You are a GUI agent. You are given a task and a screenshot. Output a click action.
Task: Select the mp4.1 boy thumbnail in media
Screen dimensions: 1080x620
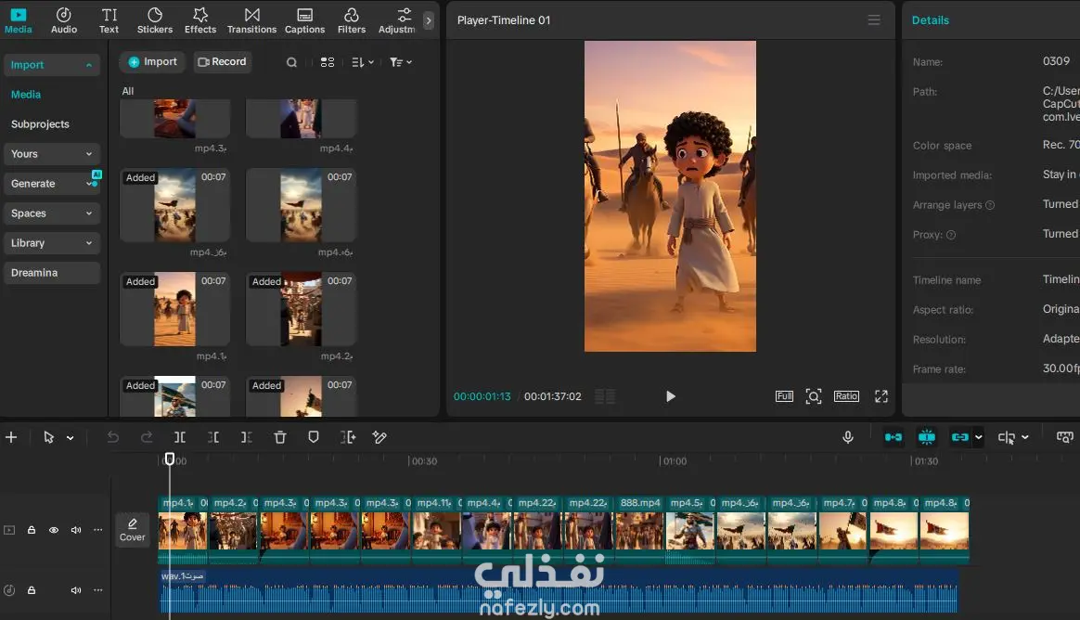[175, 309]
